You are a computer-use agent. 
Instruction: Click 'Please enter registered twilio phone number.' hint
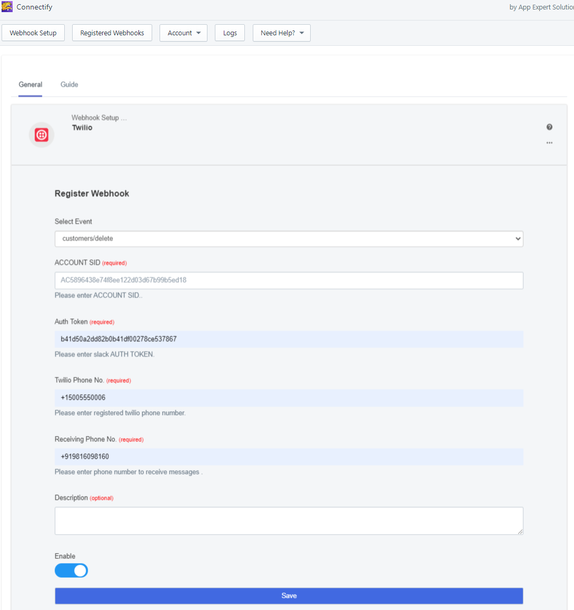tap(120, 413)
